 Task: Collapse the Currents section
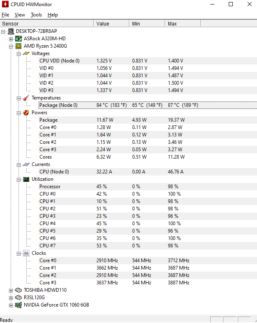[18, 165]
